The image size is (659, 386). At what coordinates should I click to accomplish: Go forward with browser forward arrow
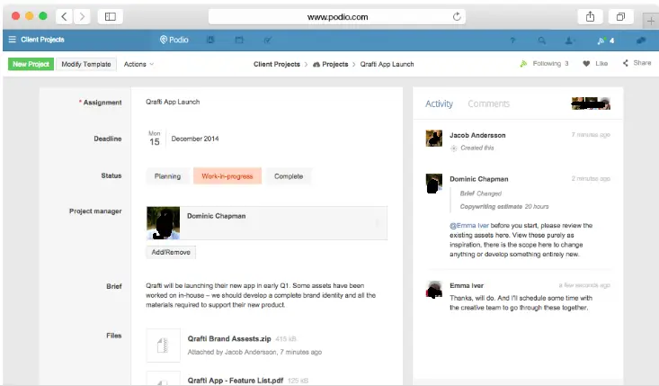point(82,17)
